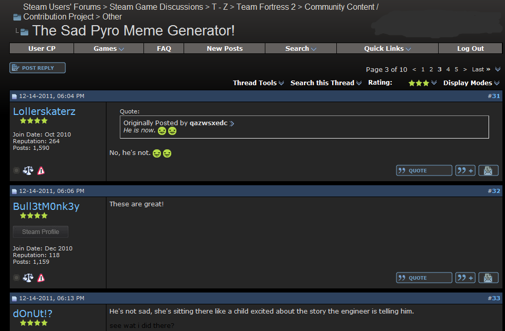Click the report icon on Lollerskaterz's post
The height and width of the screenshot is (331, 505).
pos(41,170)
